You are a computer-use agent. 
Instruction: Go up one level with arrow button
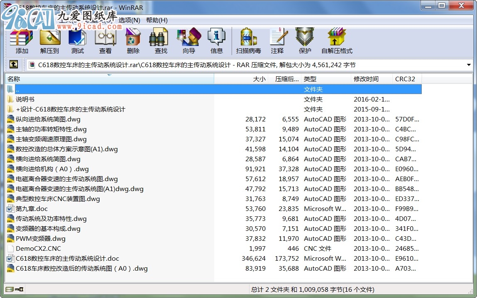pyautogui.click(x=14, y=65)
